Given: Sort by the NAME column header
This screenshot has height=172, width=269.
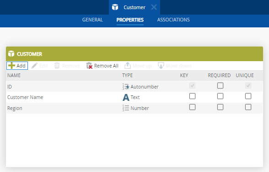Looking at the screenshot, I should (x=14, y=75).
